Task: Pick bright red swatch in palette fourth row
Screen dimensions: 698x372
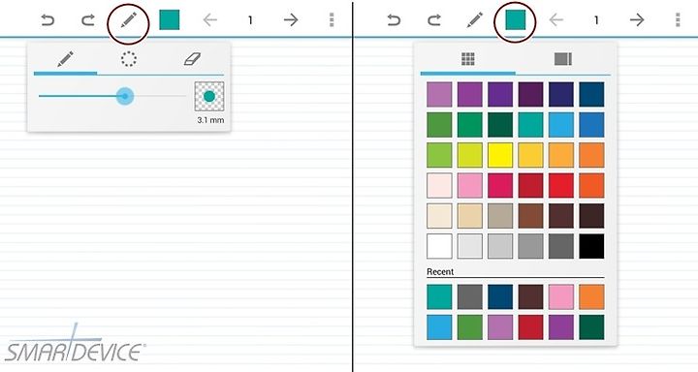Action: [561, 186]
